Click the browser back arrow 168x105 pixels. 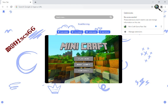click(3, 7)
